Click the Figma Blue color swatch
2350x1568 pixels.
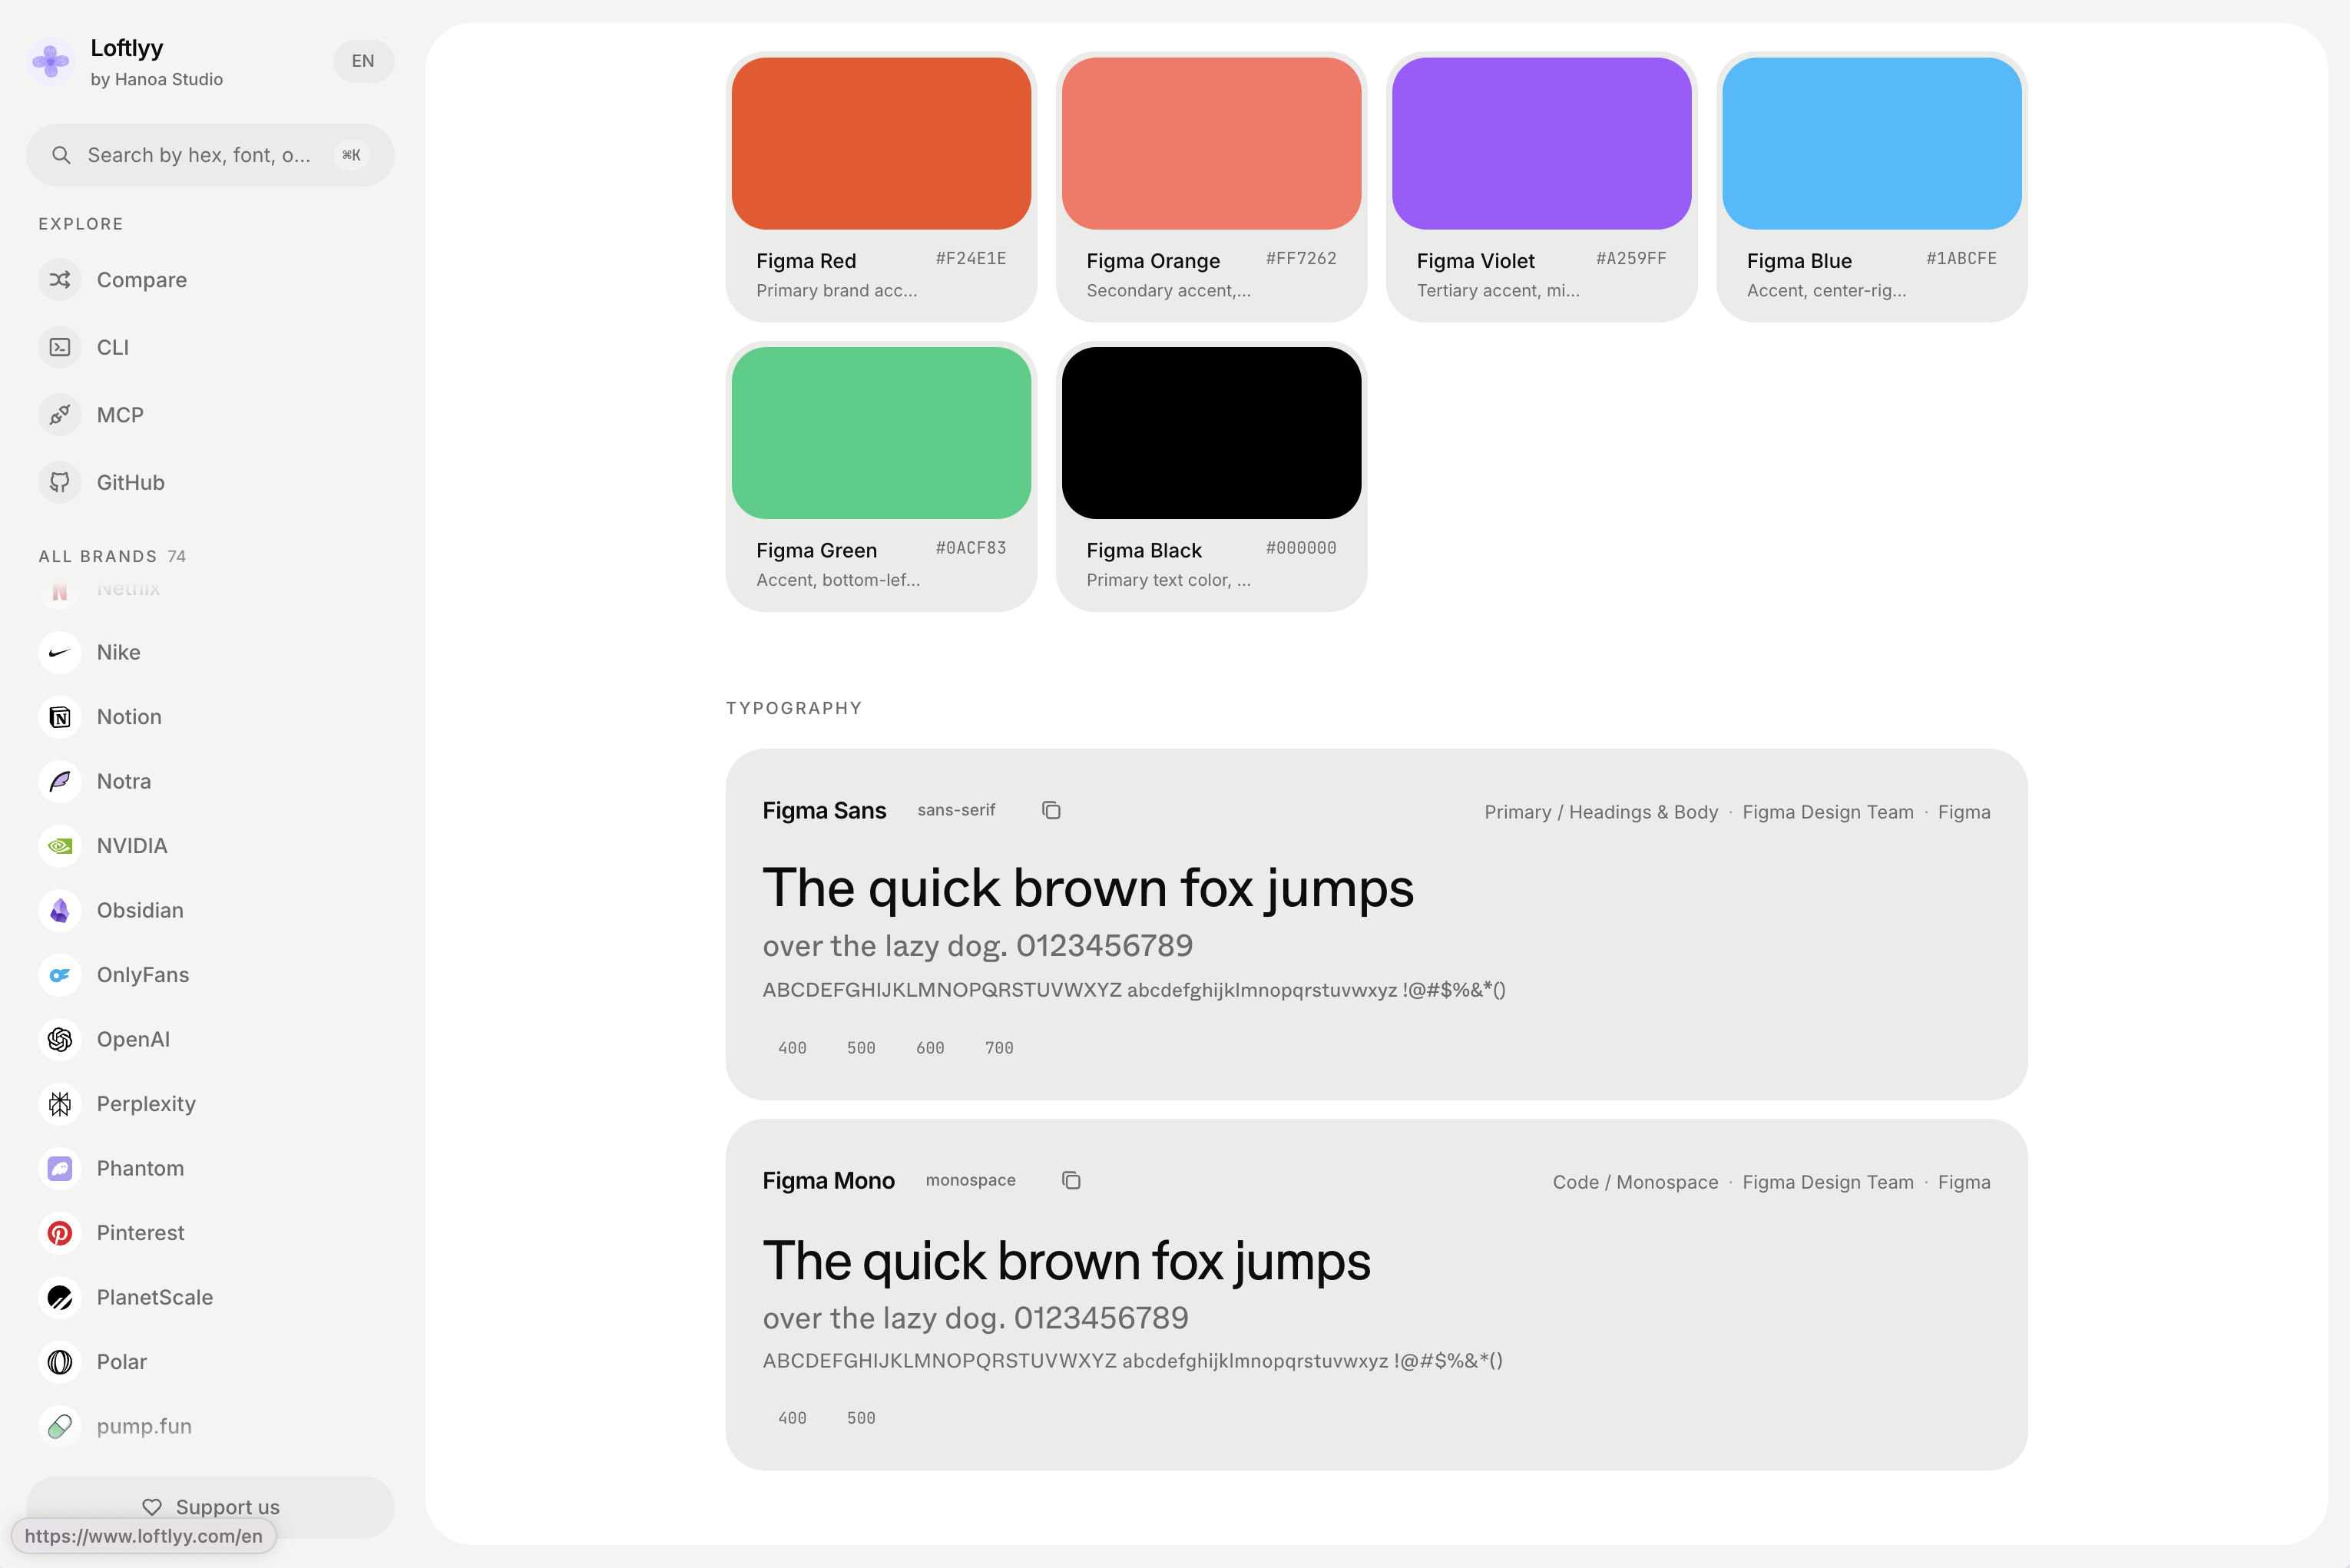1871,143
